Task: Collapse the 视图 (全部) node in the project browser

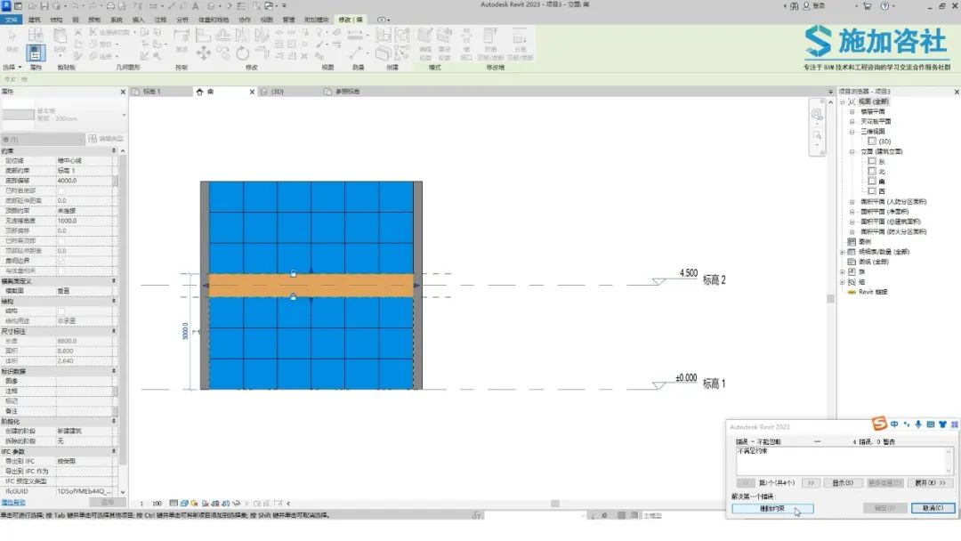Action: point(843,101)
